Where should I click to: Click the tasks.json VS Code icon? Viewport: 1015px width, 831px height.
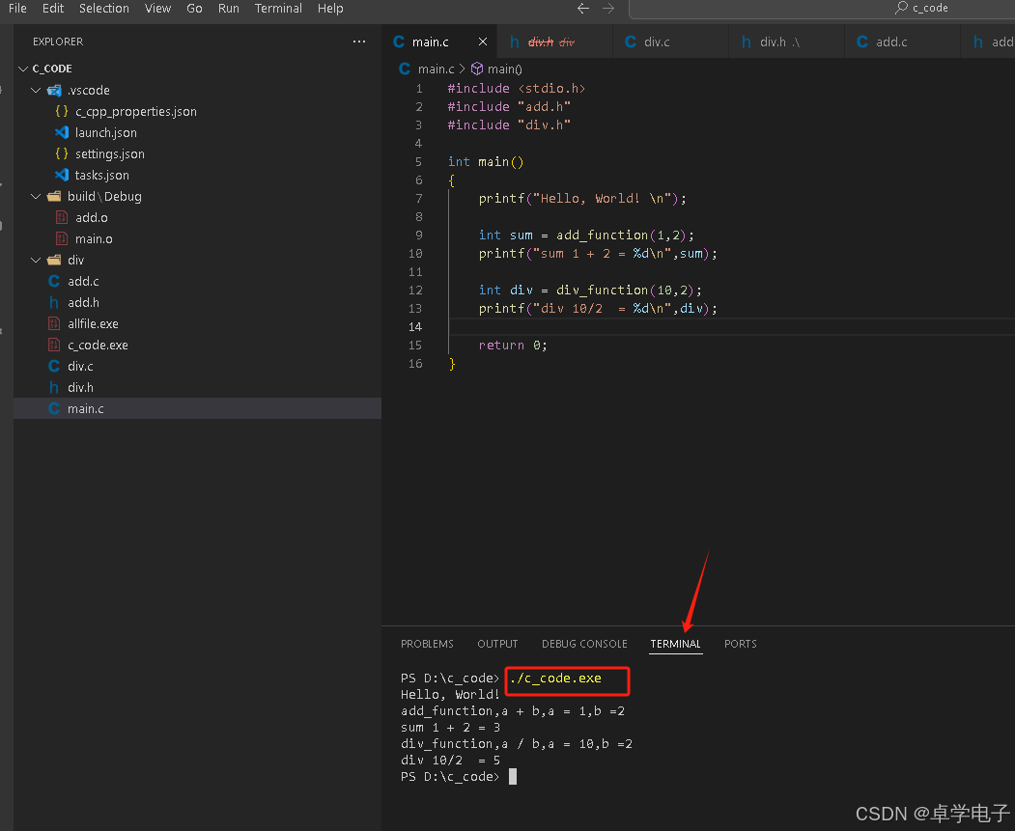pos(62,176)
